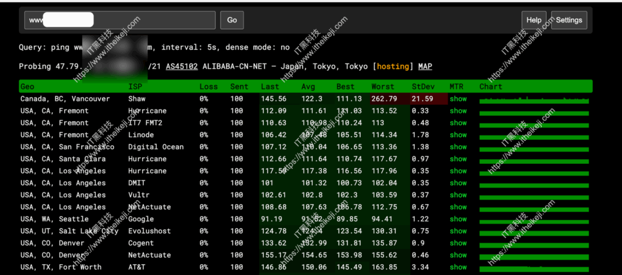The width and height of the screenshot is (622, 275).
Task: Click the 'Digital Ocean' ISP cell
Action: tap(156, 147)
